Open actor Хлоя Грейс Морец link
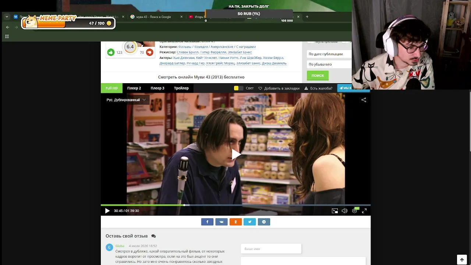 [220, 63]
